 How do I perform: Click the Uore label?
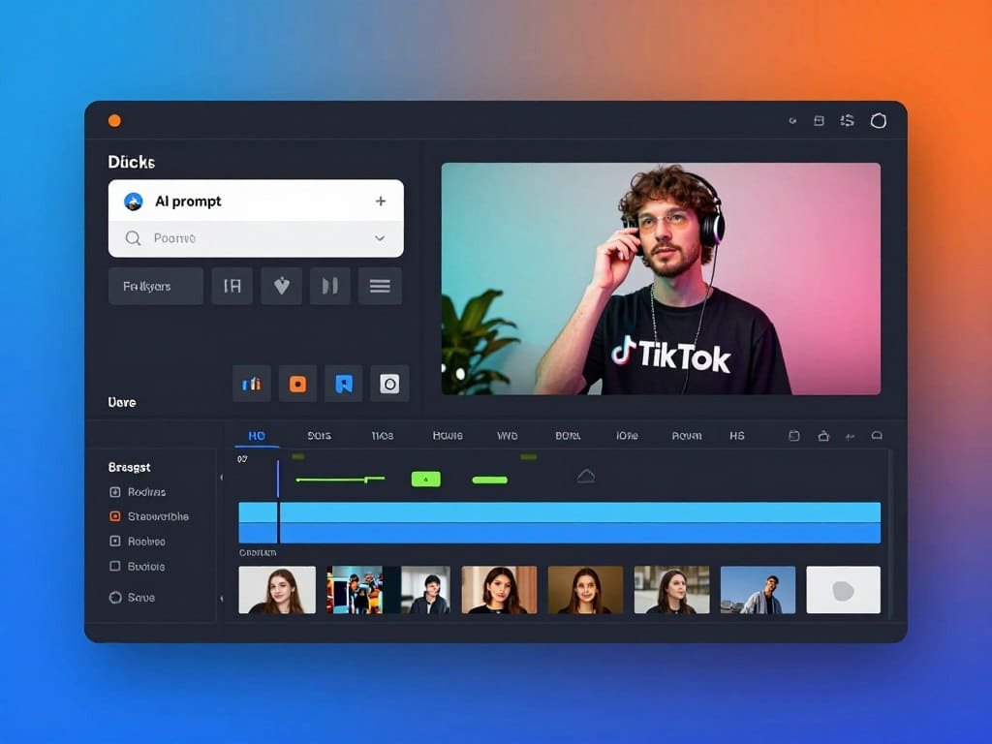(x=122, y=402)
